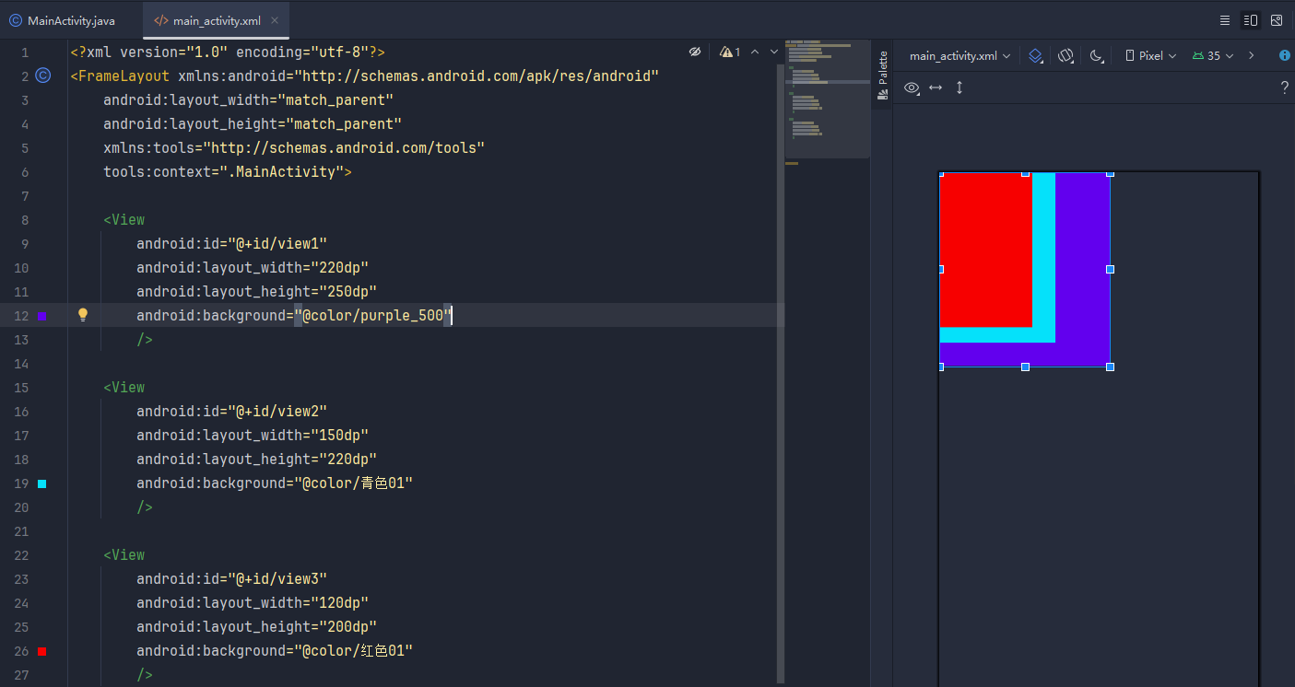Click the blue info icon in design toolbar
The height and width of the screenshot is (687, 1295).
coord(1285,55)
